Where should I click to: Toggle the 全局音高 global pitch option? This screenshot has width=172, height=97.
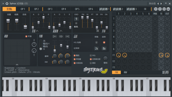(x=75, y=63)
